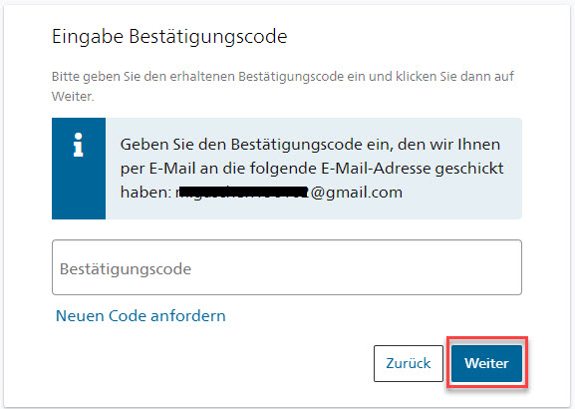This screenshot has height=409, width=575.
Task: Click the placeholder text inside the code field
Action: (126, 269)
